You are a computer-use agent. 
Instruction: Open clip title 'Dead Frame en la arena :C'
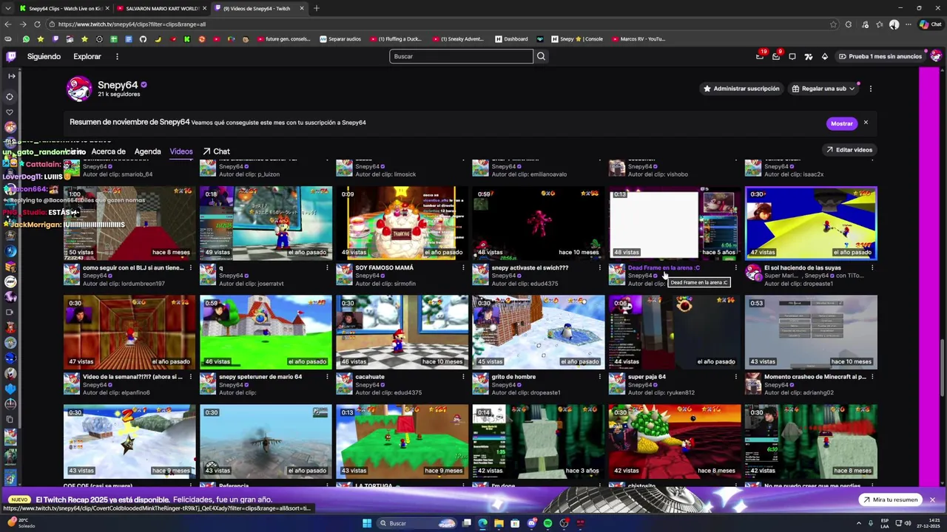[x=663, y=267]
